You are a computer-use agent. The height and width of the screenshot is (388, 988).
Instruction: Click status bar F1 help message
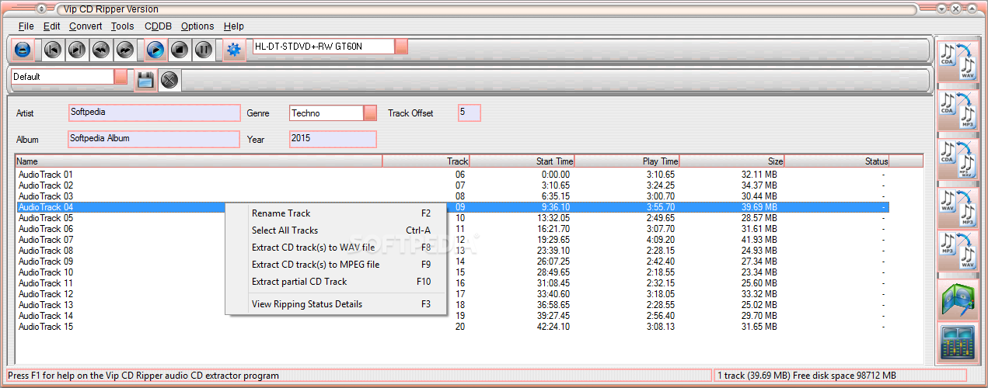143,376
